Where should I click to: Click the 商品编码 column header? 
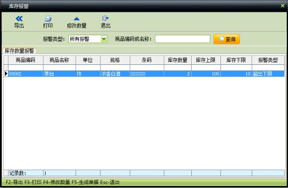[25, 60]
